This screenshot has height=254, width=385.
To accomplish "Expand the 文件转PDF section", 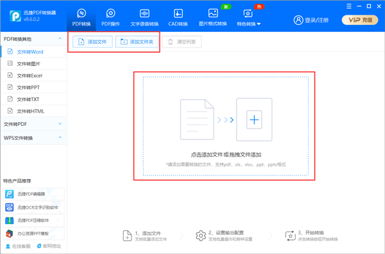I will click(34, 124).
